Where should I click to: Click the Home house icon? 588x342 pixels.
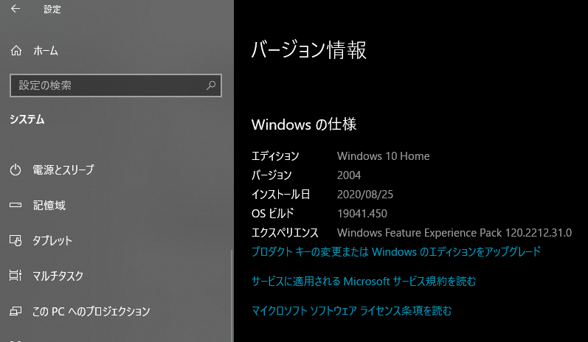pos(16,50)
